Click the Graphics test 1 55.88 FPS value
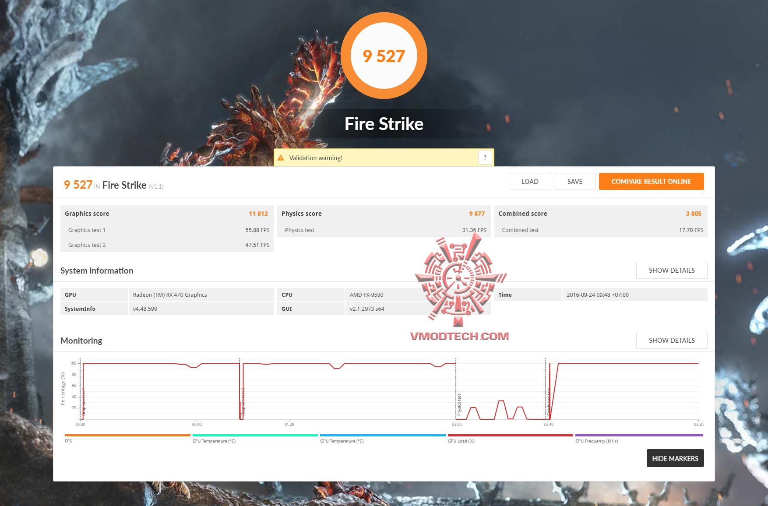 tap(257, 230)
